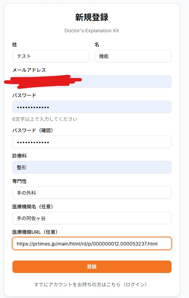Click the パスワード label text

pos(24,95)
